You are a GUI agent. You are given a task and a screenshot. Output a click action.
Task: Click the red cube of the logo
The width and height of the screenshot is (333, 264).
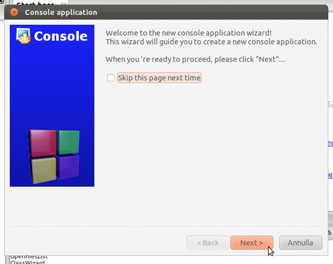[x=42, y=142]
